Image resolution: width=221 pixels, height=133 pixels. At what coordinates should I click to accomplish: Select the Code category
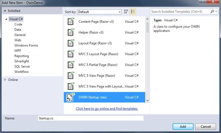pos(18,24)
